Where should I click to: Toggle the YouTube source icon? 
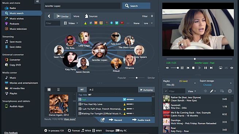(x=122, y=23)
